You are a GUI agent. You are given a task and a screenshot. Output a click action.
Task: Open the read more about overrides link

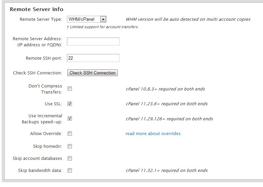click(x=153, y=134)
